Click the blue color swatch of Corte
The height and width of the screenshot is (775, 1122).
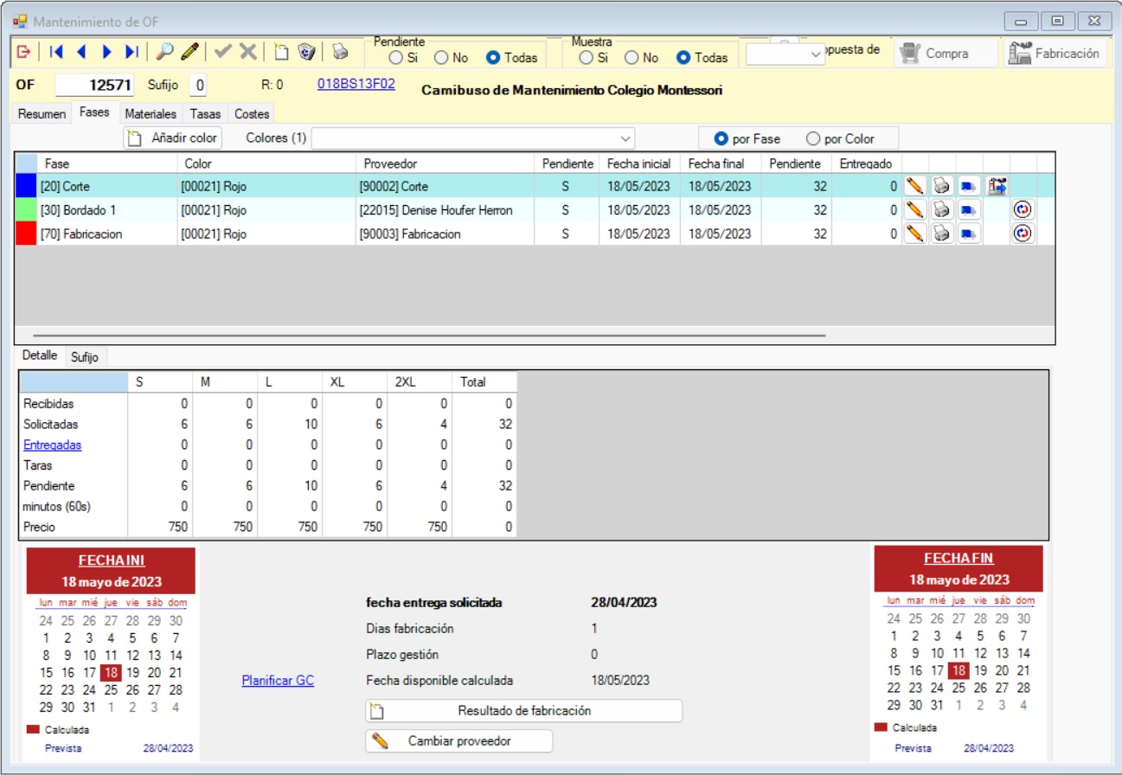tap(26, 186)
